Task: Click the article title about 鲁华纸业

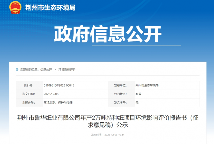Action: pyautogui.click(x=108, y=122)
